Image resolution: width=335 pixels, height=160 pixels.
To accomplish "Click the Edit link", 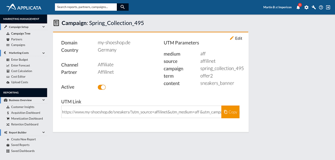I will pyautogui.click(x=239, y=39).
